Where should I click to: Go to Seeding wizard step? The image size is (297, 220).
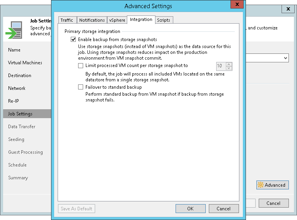pos(16,139)
